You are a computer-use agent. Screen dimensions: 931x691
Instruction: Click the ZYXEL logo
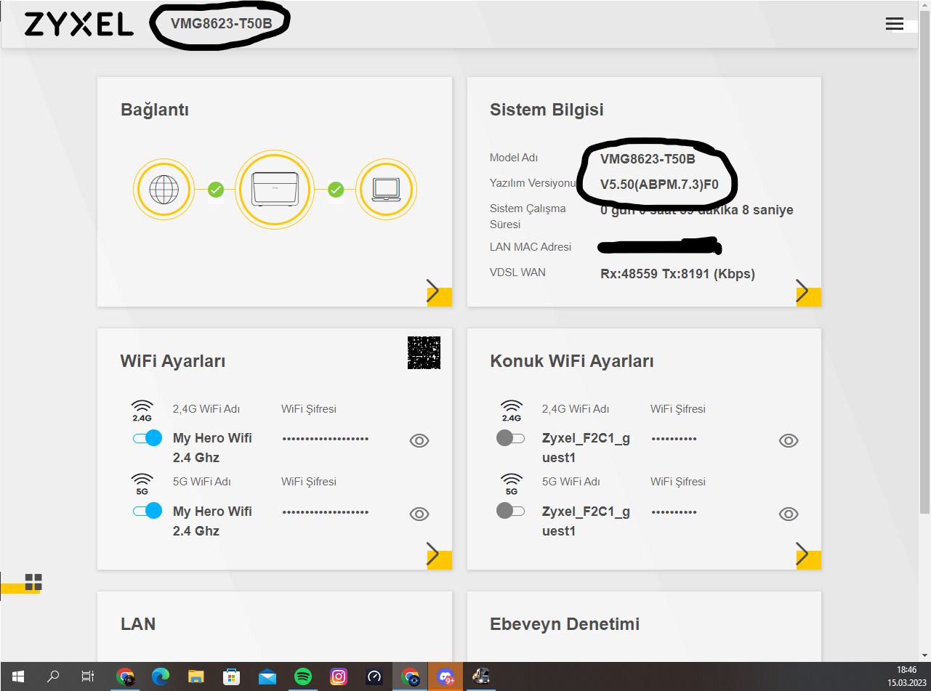[78, 24]
